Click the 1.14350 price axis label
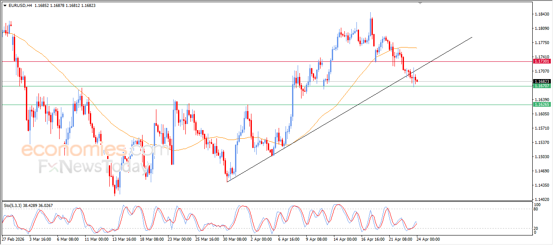Screen dimensions: 553x245 (542, 185)
